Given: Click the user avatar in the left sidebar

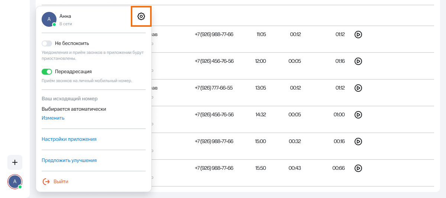Looking at the screenshot, I should click(15, 181).
